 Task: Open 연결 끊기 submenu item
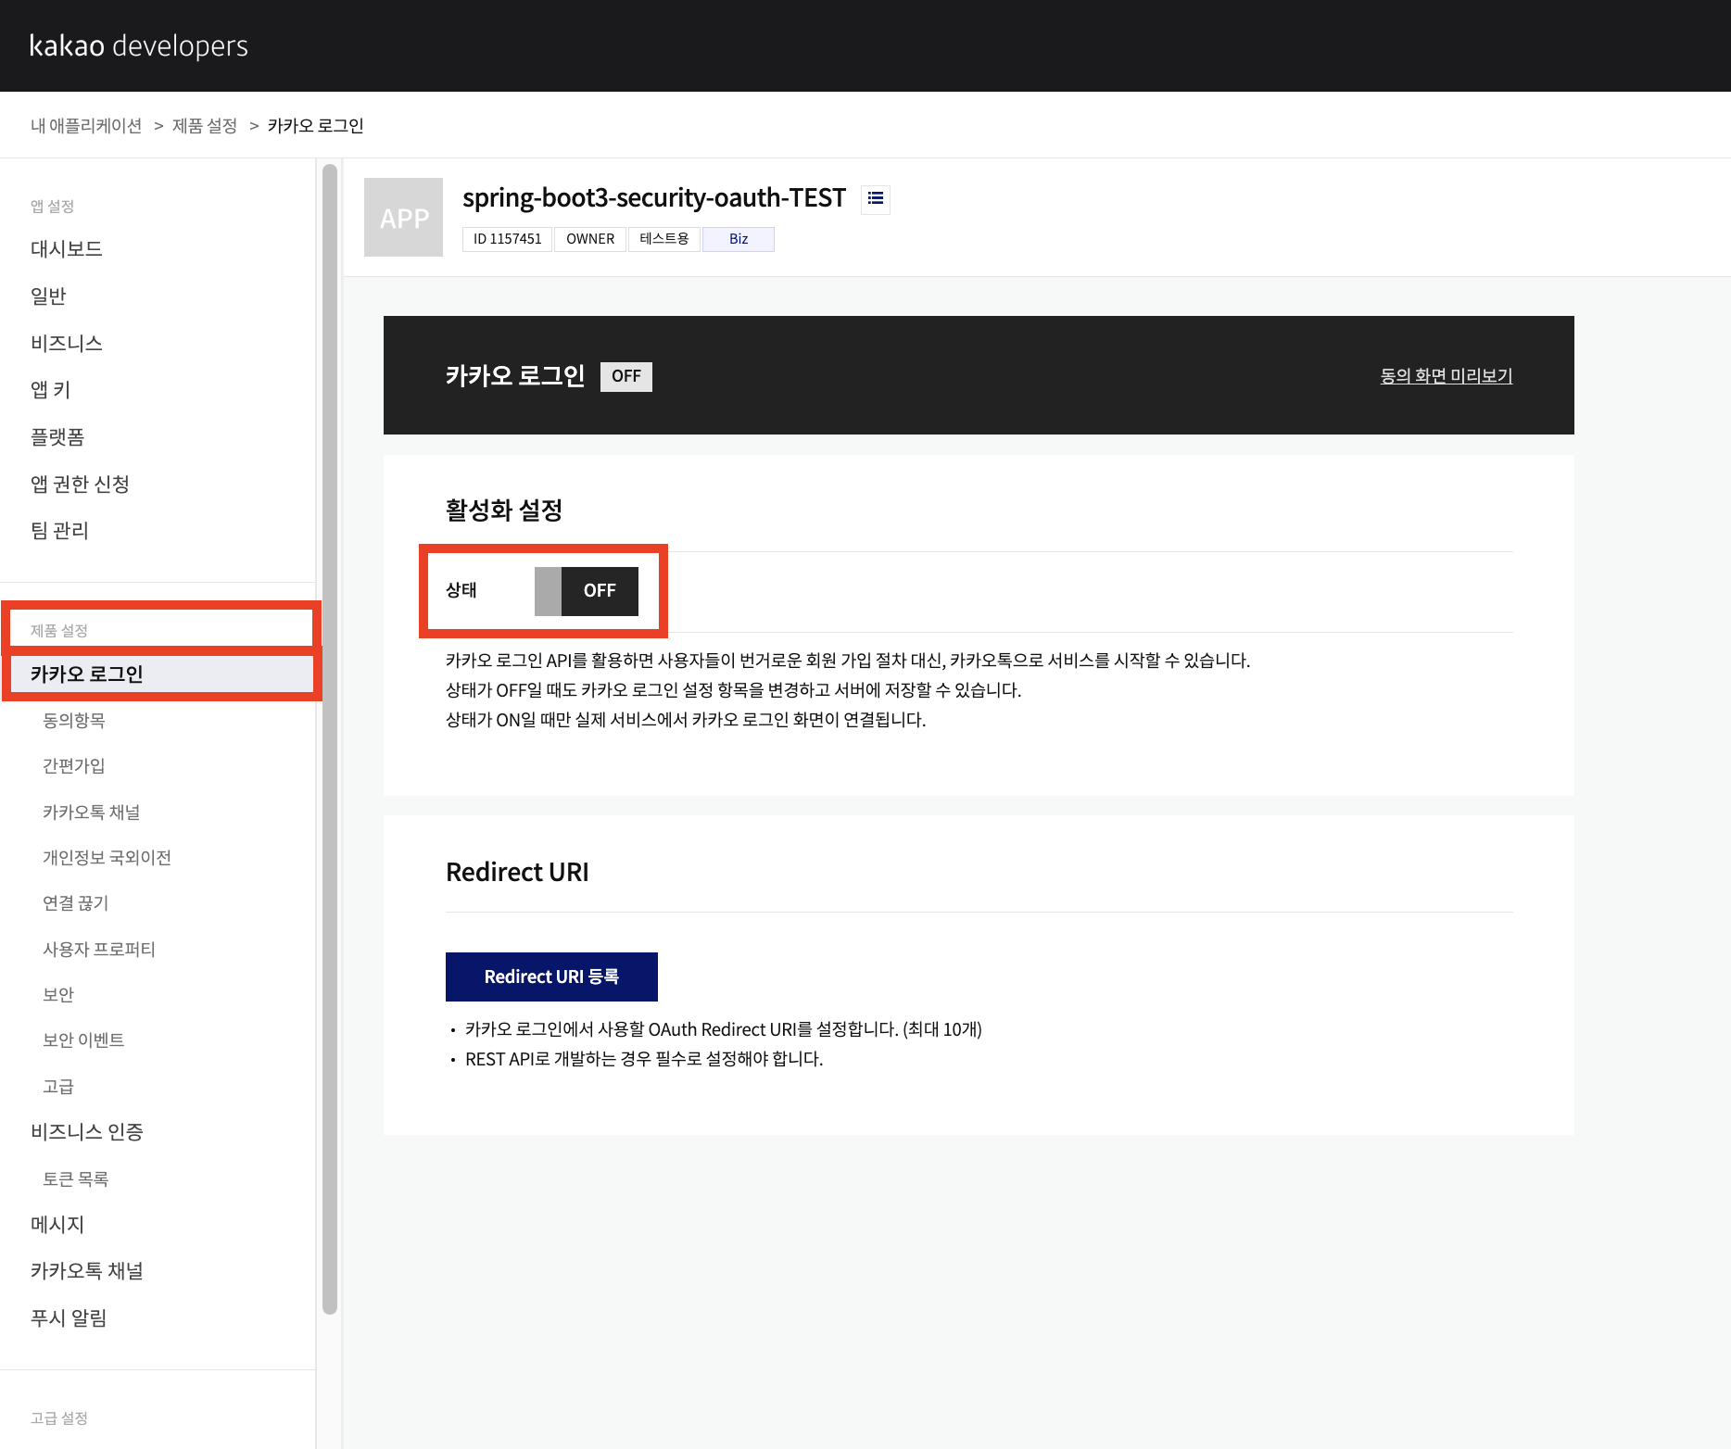[x=76, y=902]
